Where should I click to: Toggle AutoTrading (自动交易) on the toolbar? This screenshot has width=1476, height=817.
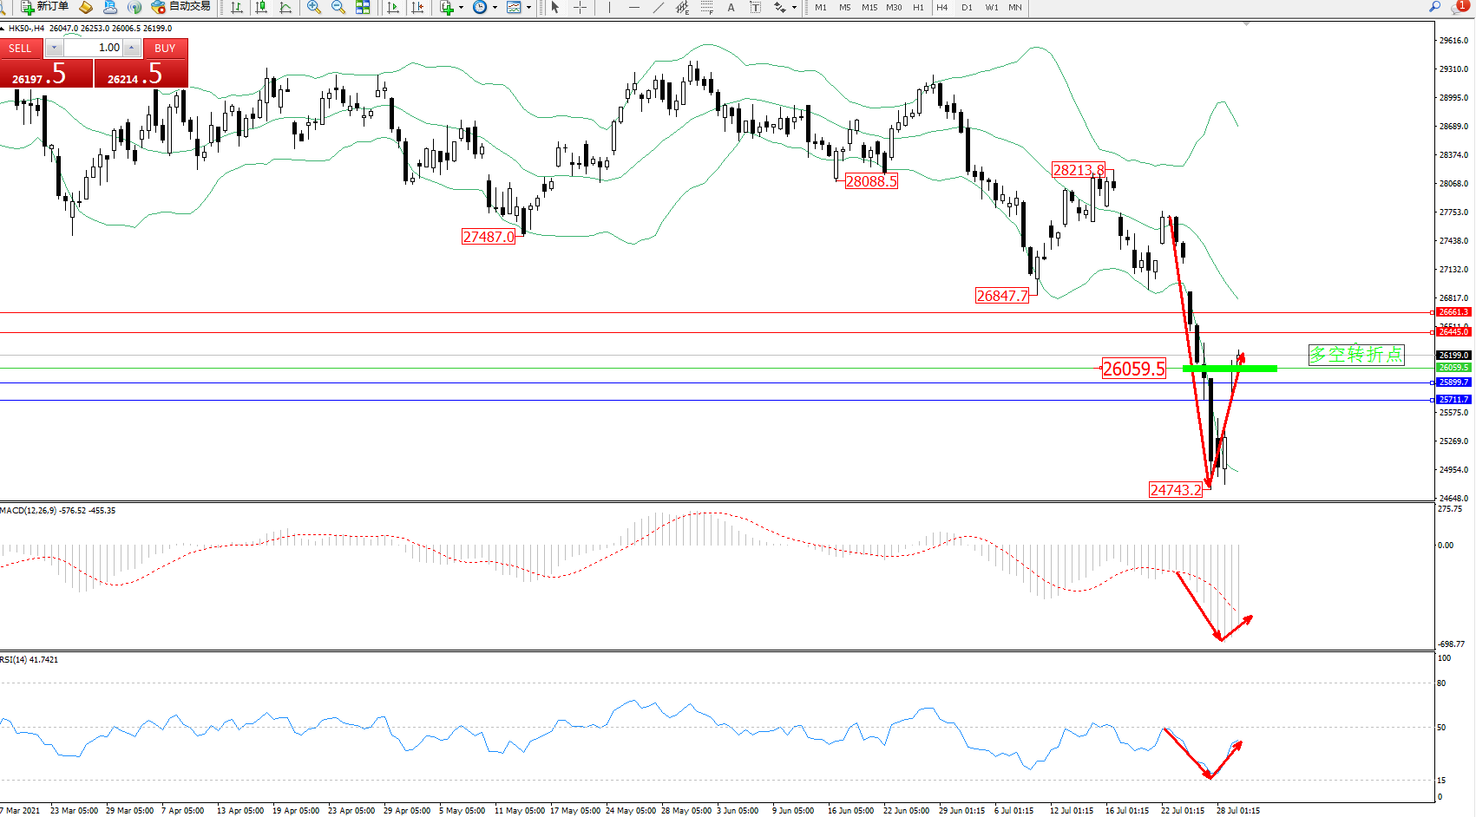point(180,7)
